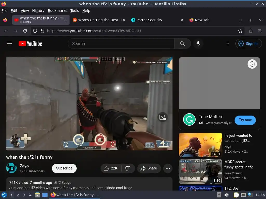Open YouTube settings three-dot menu

[228, 44]
